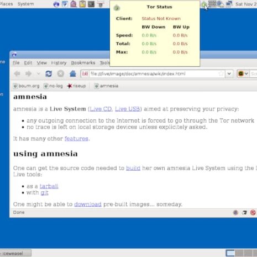Viewport: 257px width, 257px height.
Task: Open the amnesia bookmark
Action: point(106,86)
